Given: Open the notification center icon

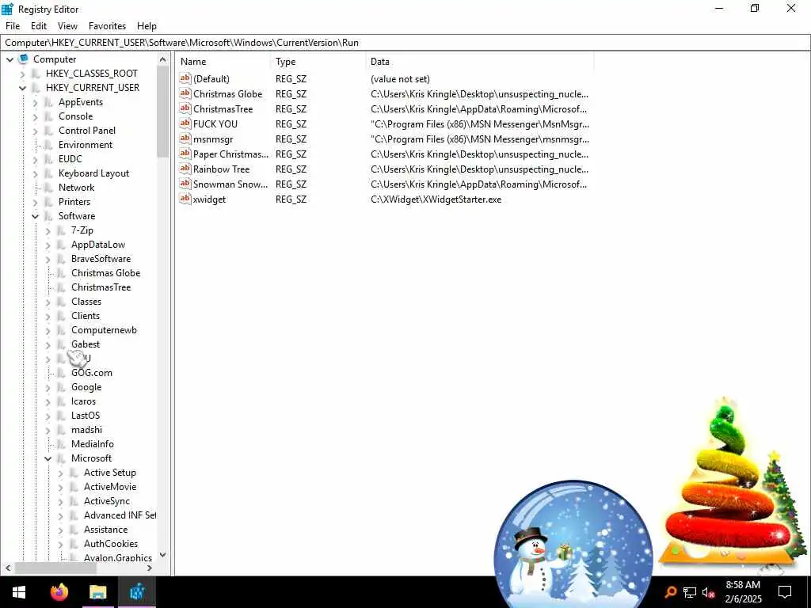Looking at the screenshot, I should 785,592.
